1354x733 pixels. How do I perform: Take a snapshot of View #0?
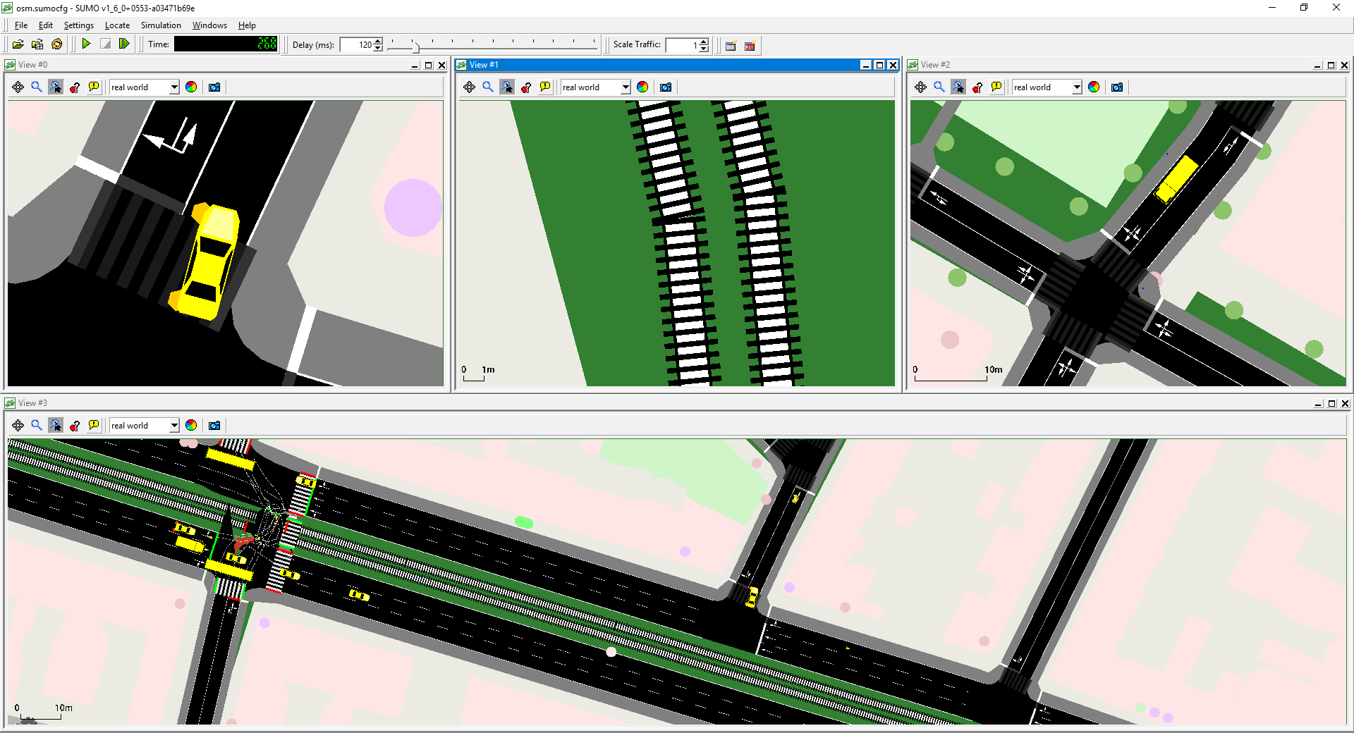click(x=214, y=87)
